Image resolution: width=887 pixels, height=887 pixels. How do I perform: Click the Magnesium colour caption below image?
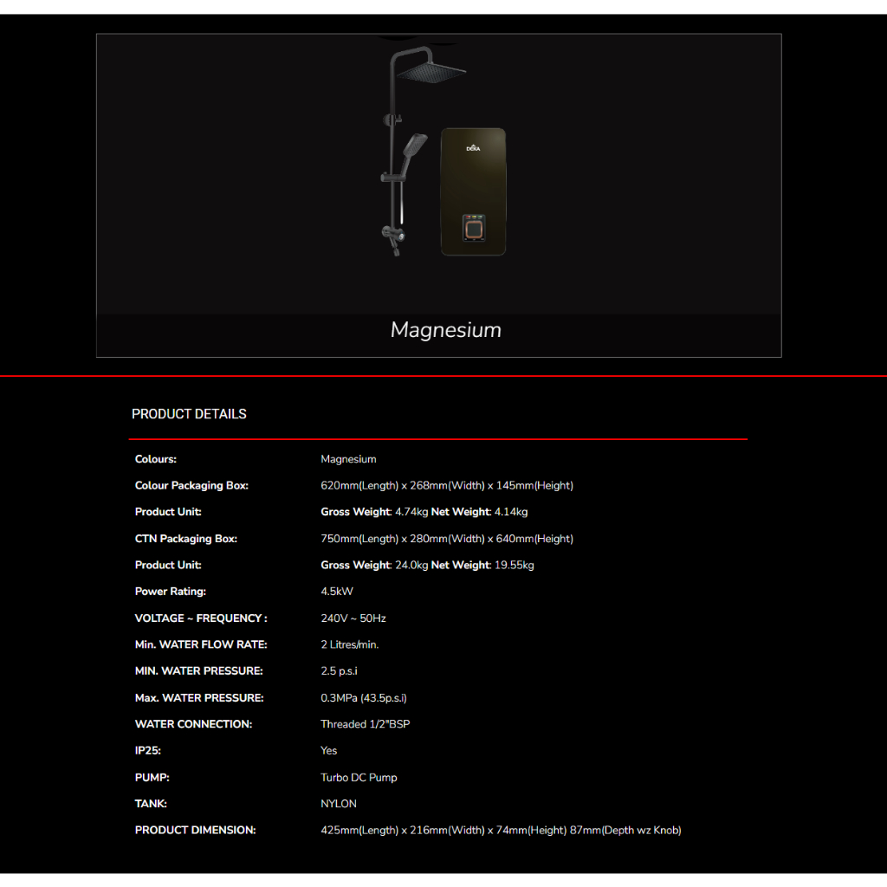[x=445, y=330]
